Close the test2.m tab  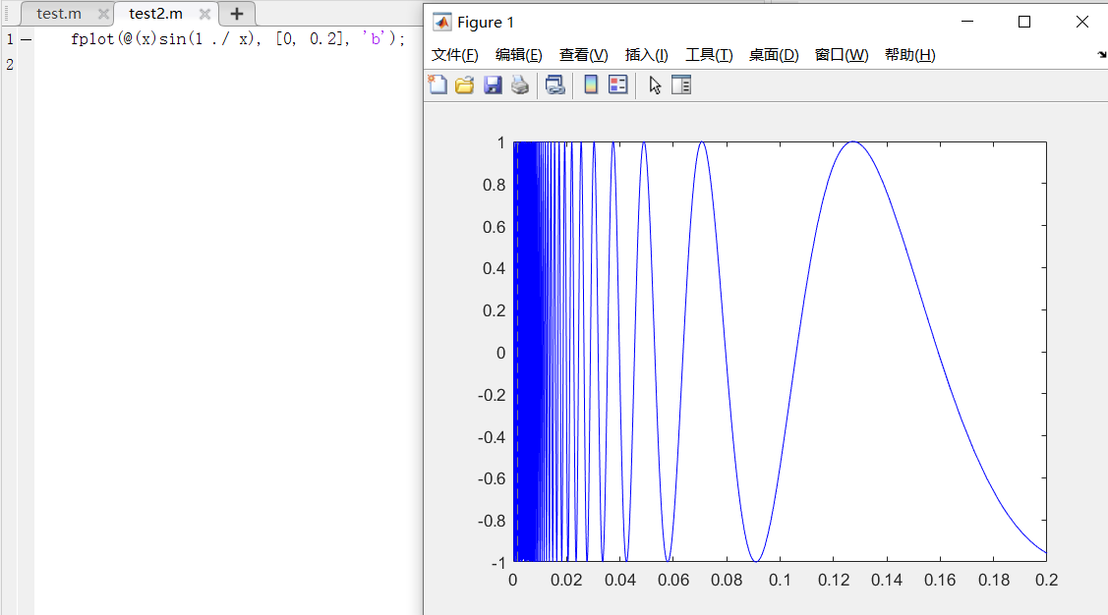pyautogui.click(x=204, y=14)
